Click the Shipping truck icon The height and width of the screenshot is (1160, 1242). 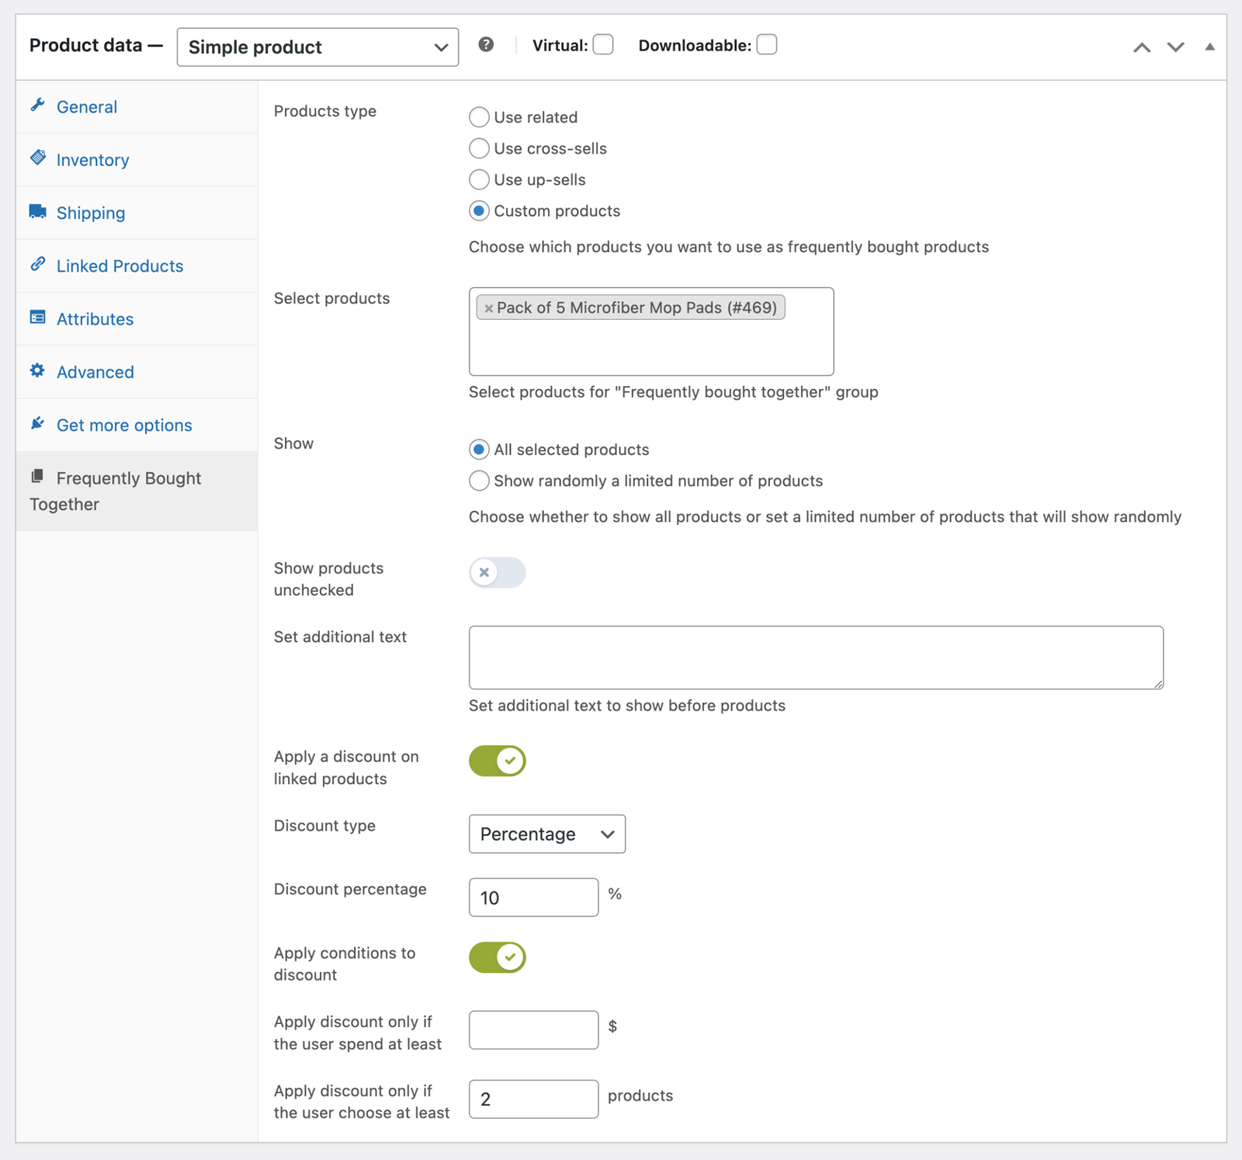pyautogui.click(x=37, y=211)
